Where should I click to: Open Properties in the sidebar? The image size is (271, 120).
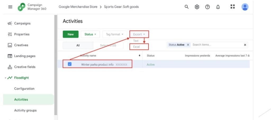point(22,34)
